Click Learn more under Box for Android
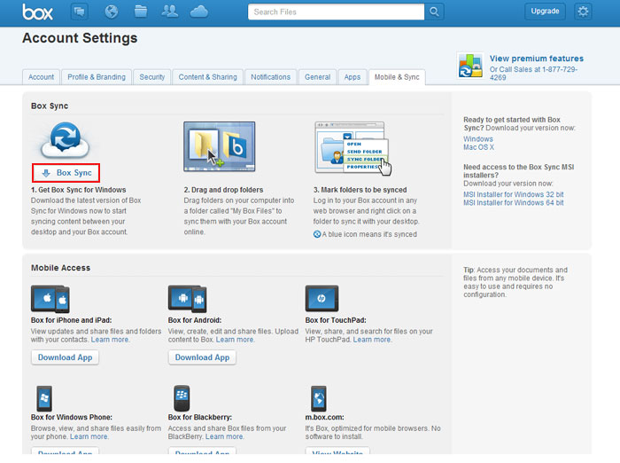Image resolution: width=620 pixels, height=463 pixels. (235, 340)
